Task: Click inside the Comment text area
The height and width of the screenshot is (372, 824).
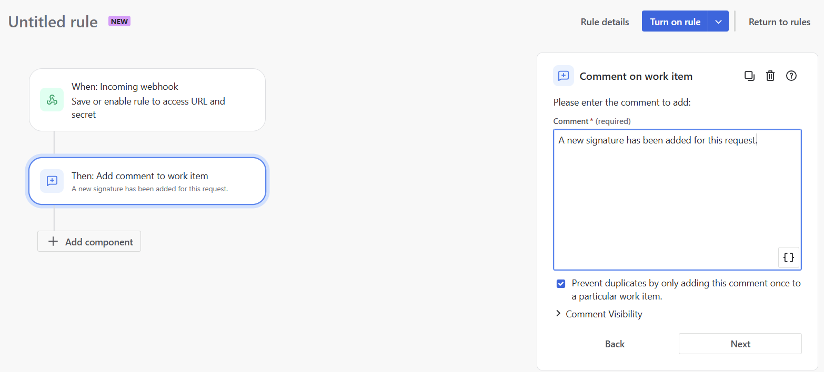Action: [677, 200]
